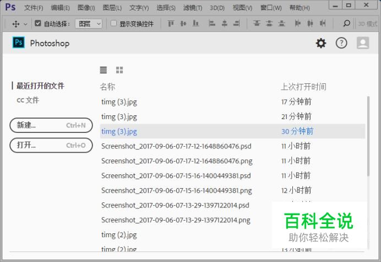Open the 图像(I) menu
The width and height of the screenshot is (381, 262).
point(86,8)
